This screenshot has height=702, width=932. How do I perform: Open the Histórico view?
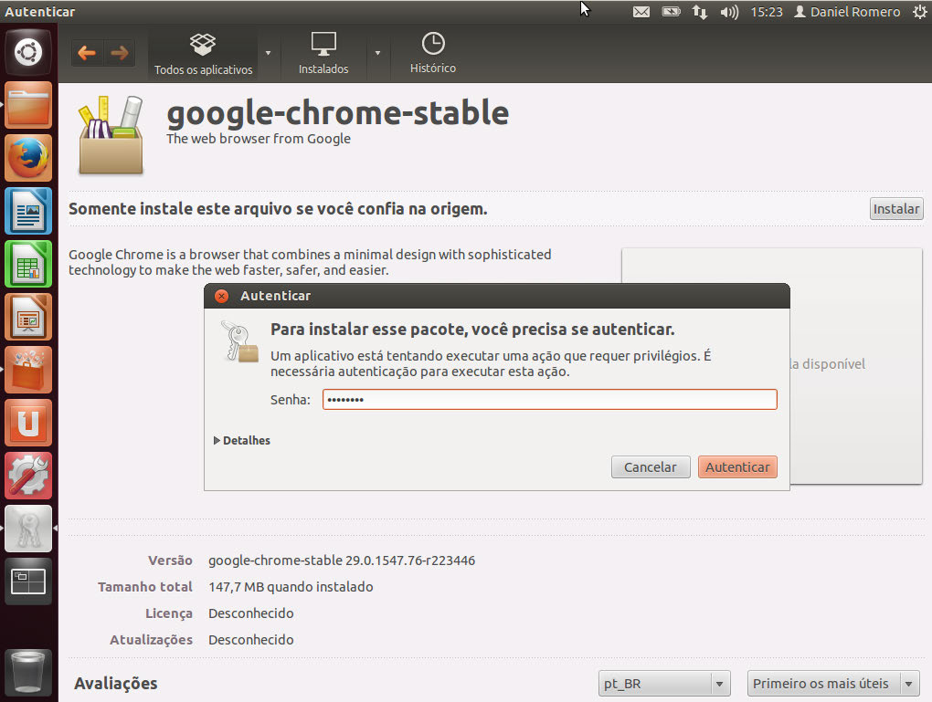(x=433, y=54)
